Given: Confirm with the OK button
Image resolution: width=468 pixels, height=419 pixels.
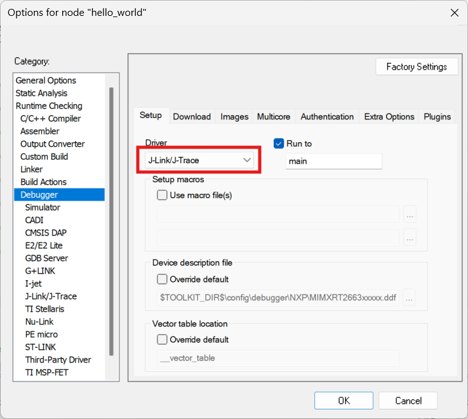Looking at the screenshot, I should 344,401.
